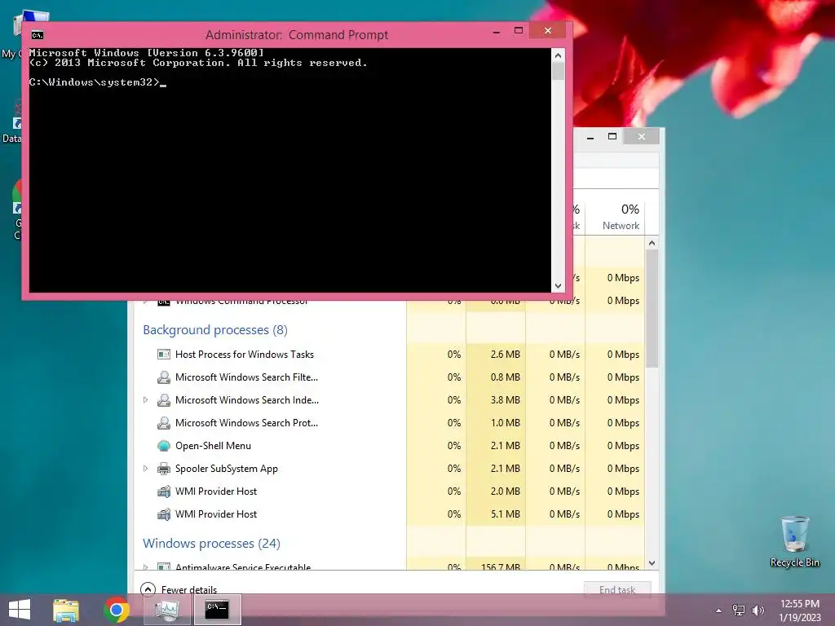Maximize the Command Prompt window
This screenshot has width=835, height=626.
518,31
